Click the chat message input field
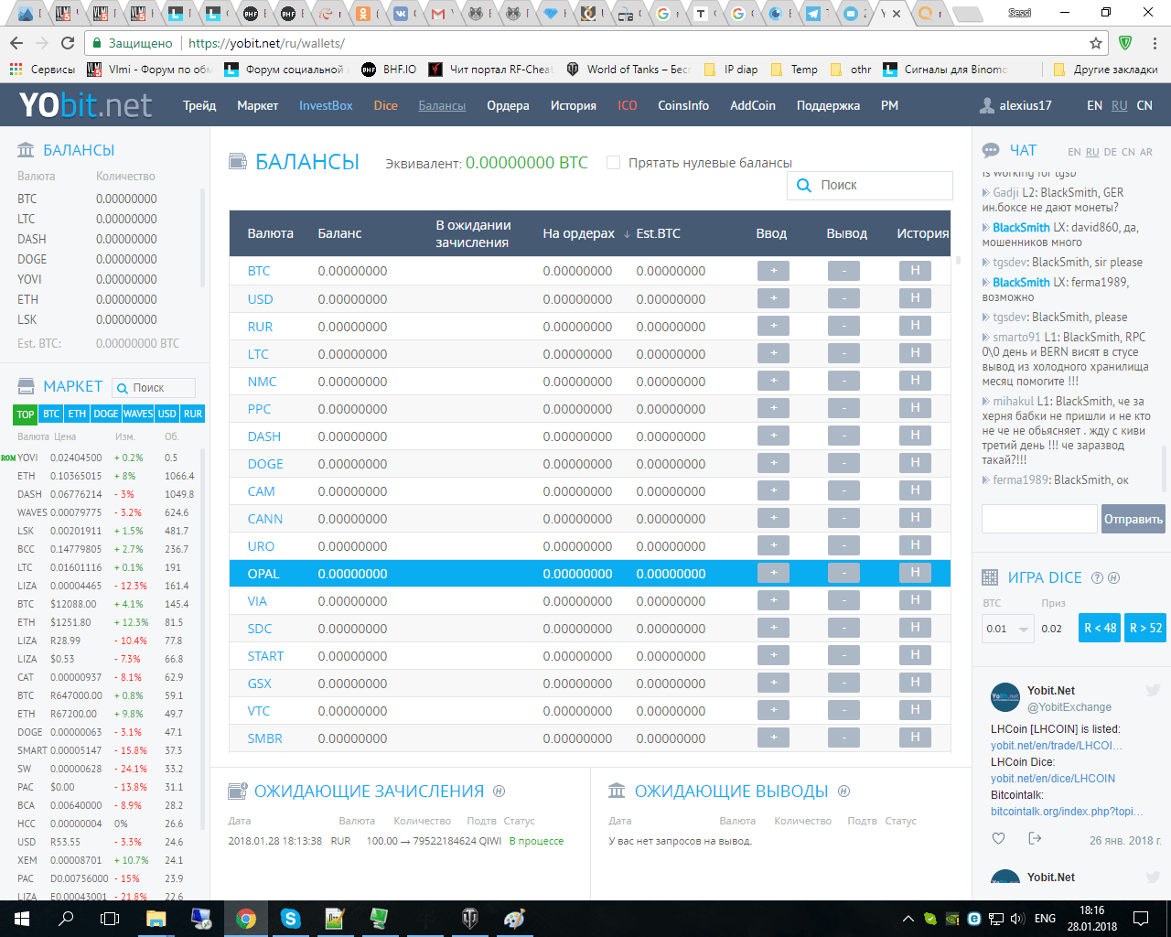The image size is (1171, 937). coord(1038,519)
